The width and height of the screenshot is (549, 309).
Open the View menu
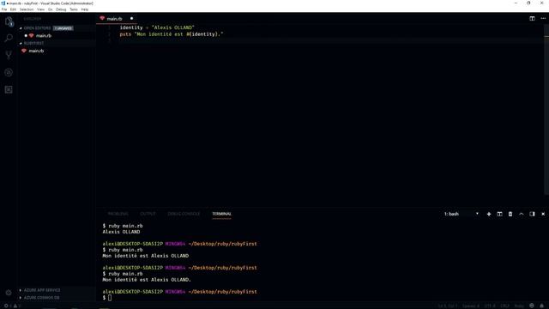click(x=41, y=9)
